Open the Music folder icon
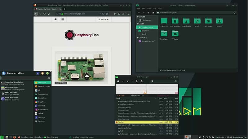 [197, 22]
